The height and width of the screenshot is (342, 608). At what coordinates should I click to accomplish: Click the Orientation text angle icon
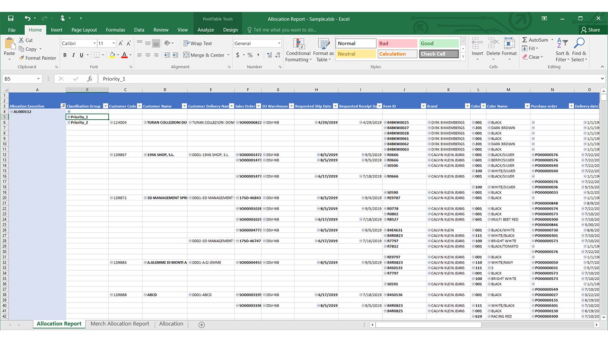click(167, 43)
